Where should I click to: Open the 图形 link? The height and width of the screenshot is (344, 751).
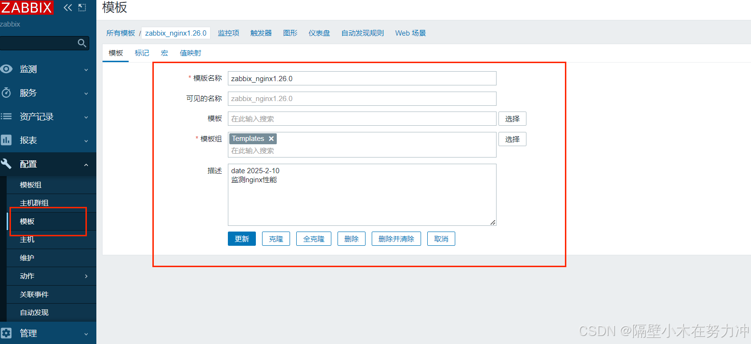[x=290, y=33]
